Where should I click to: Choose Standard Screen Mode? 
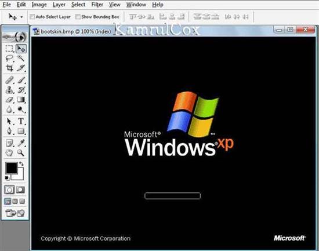8,201
